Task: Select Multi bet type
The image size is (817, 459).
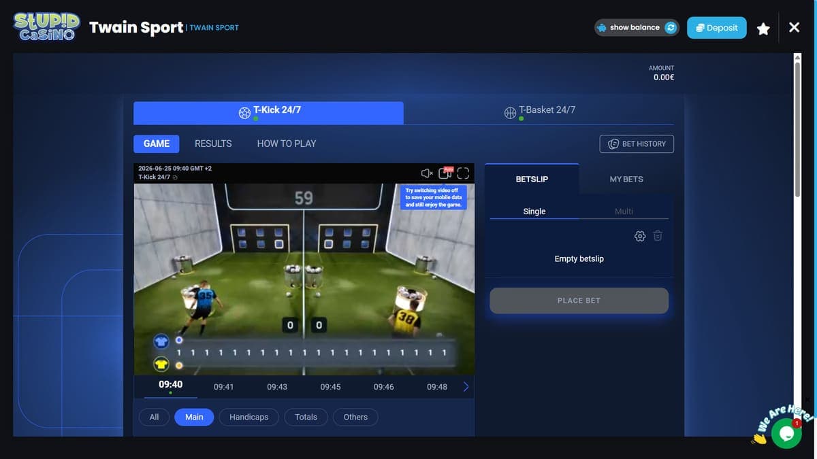Action: coord(624,211)
